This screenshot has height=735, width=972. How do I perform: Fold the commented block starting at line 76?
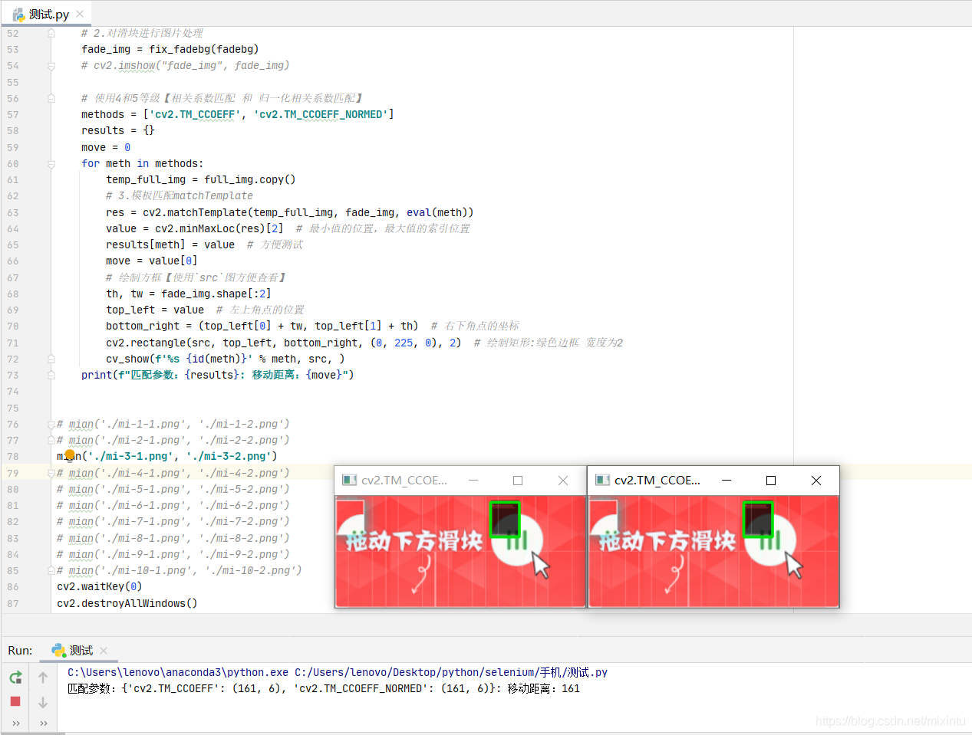click(51, 424)
